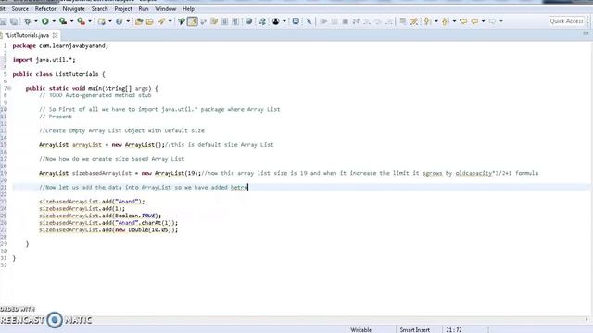Screen dimensions: 593x333
Task: Close the ListTutorials.java tab
Action: pos(56,35)
